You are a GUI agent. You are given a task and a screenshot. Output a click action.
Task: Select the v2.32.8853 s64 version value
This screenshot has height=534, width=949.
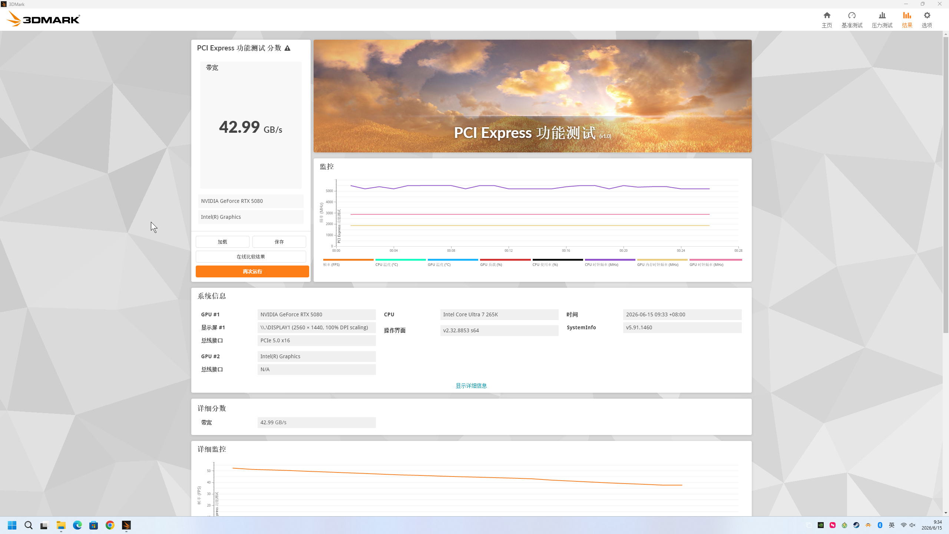coord(499,330)
